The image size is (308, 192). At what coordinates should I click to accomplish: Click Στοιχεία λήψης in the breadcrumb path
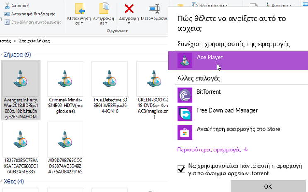[35, 41]
